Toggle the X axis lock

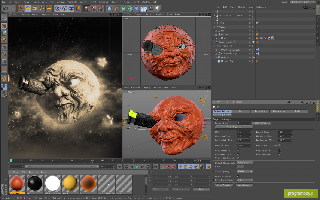point(58,8)
